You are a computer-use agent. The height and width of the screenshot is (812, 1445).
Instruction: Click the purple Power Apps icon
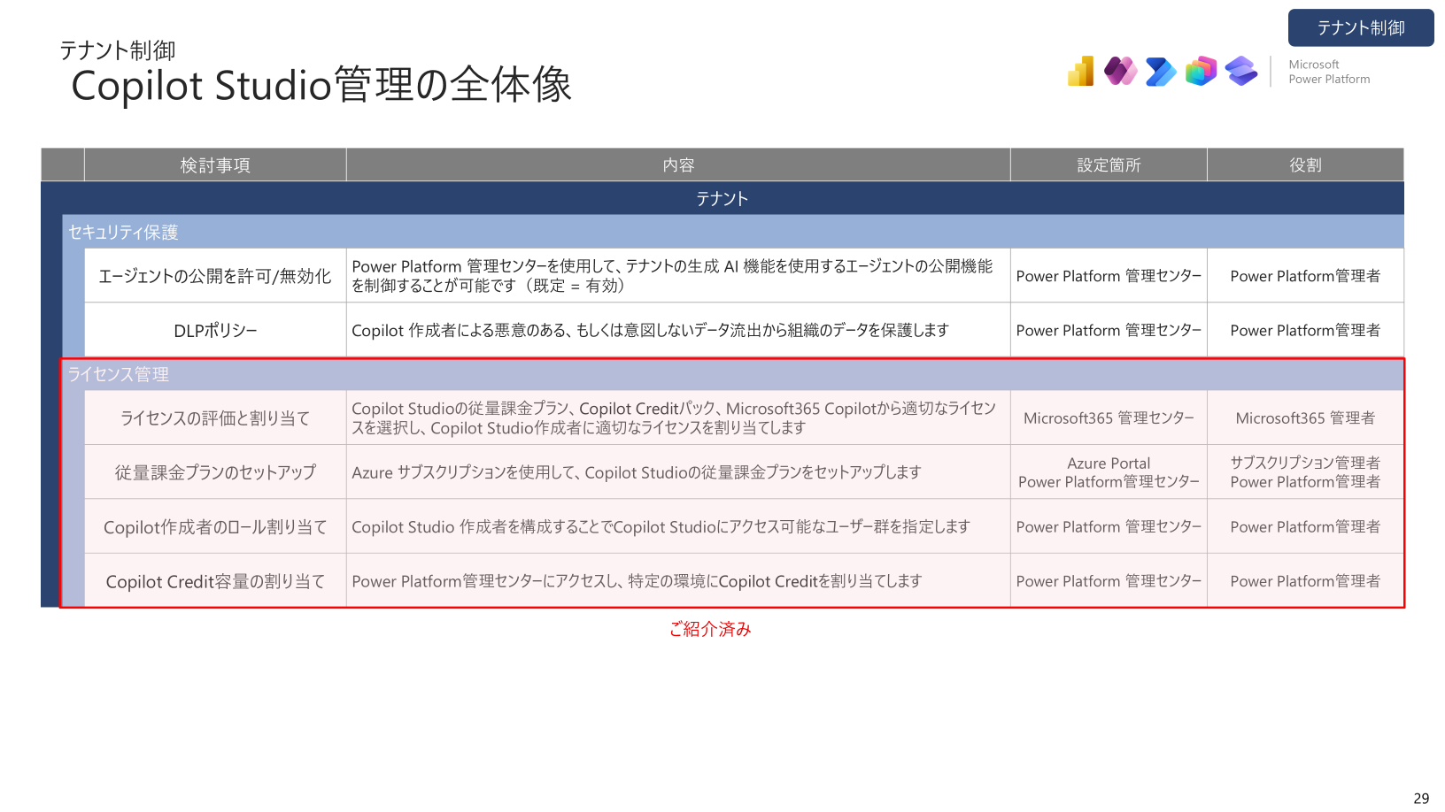pos(1121,71)
